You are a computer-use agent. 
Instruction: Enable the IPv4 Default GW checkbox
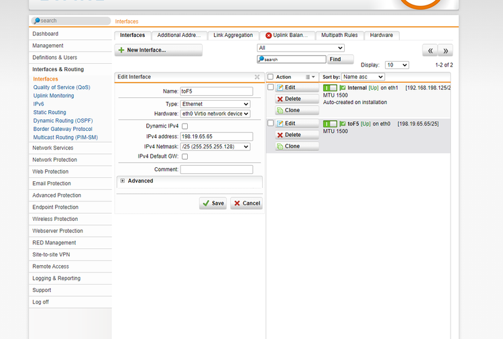[185, 156]
